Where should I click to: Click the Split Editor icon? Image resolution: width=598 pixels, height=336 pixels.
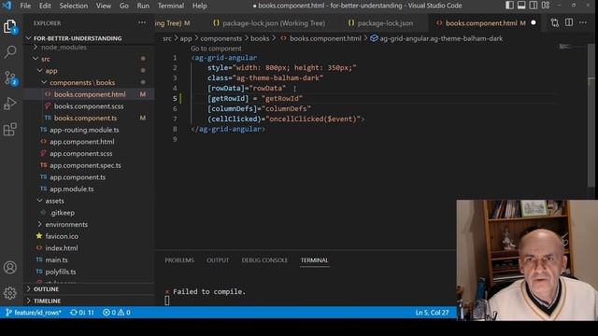tap(569, 22)
